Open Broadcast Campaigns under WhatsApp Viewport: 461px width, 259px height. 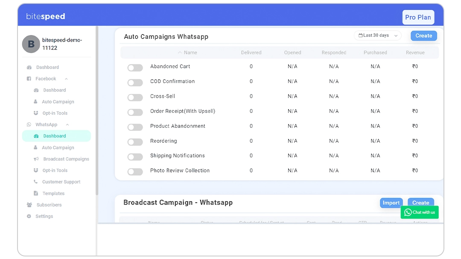click(66, 159)
